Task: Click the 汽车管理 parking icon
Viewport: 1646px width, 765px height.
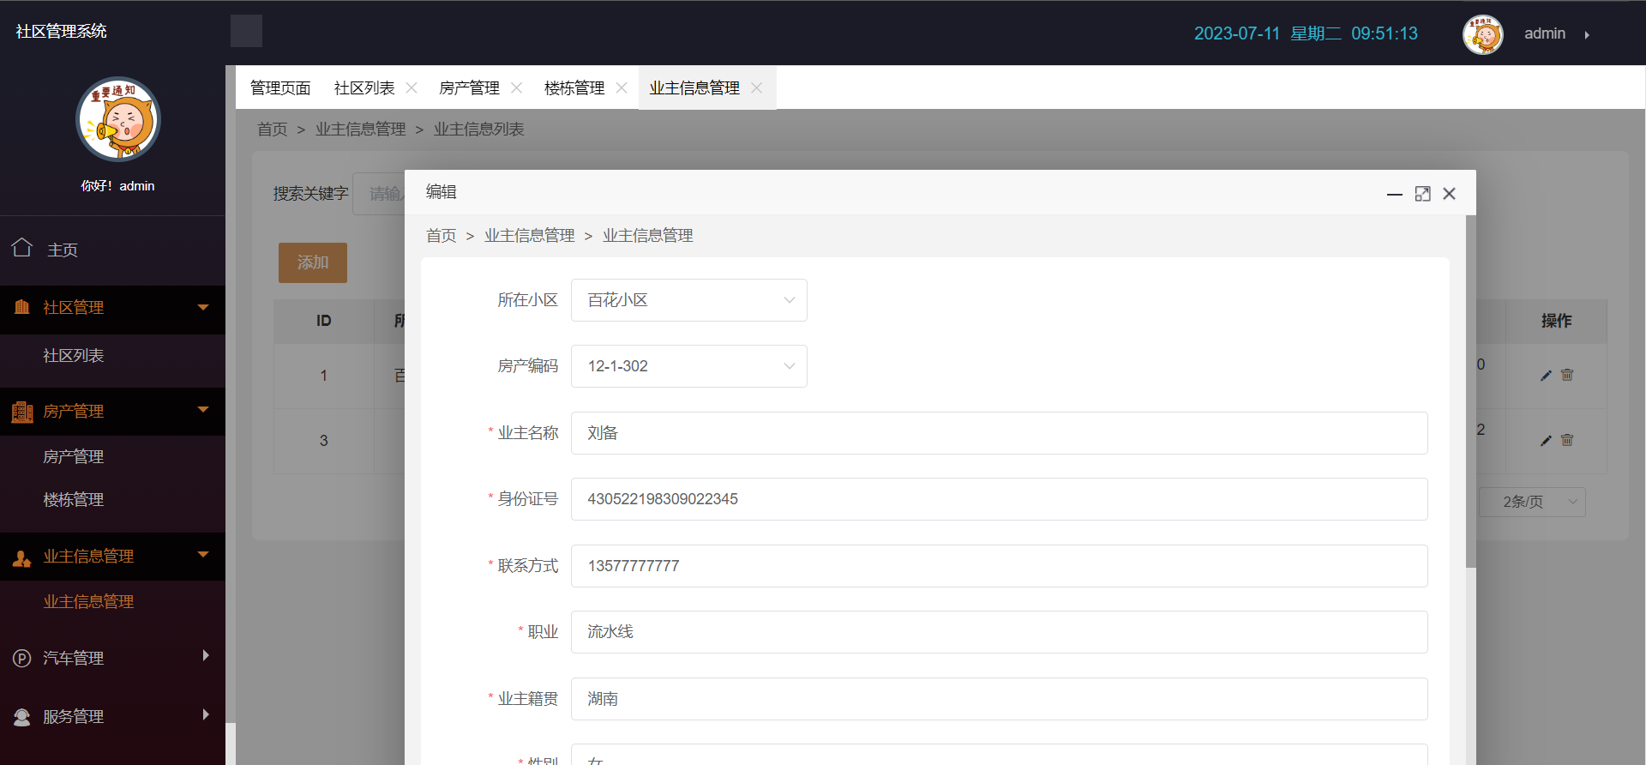Action: pyautogui.click(x=22, y=659)
